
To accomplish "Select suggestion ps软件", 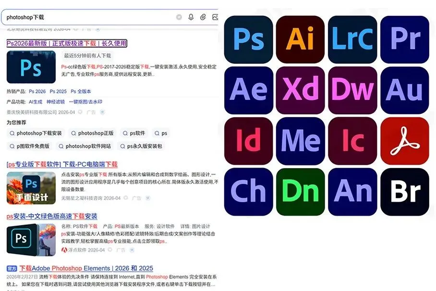I will (x=134, y=133).
